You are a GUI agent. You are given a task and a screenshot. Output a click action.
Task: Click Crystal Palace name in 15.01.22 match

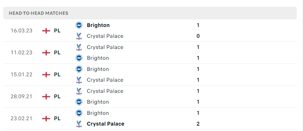pyautogui.click(x=105, y=80)
